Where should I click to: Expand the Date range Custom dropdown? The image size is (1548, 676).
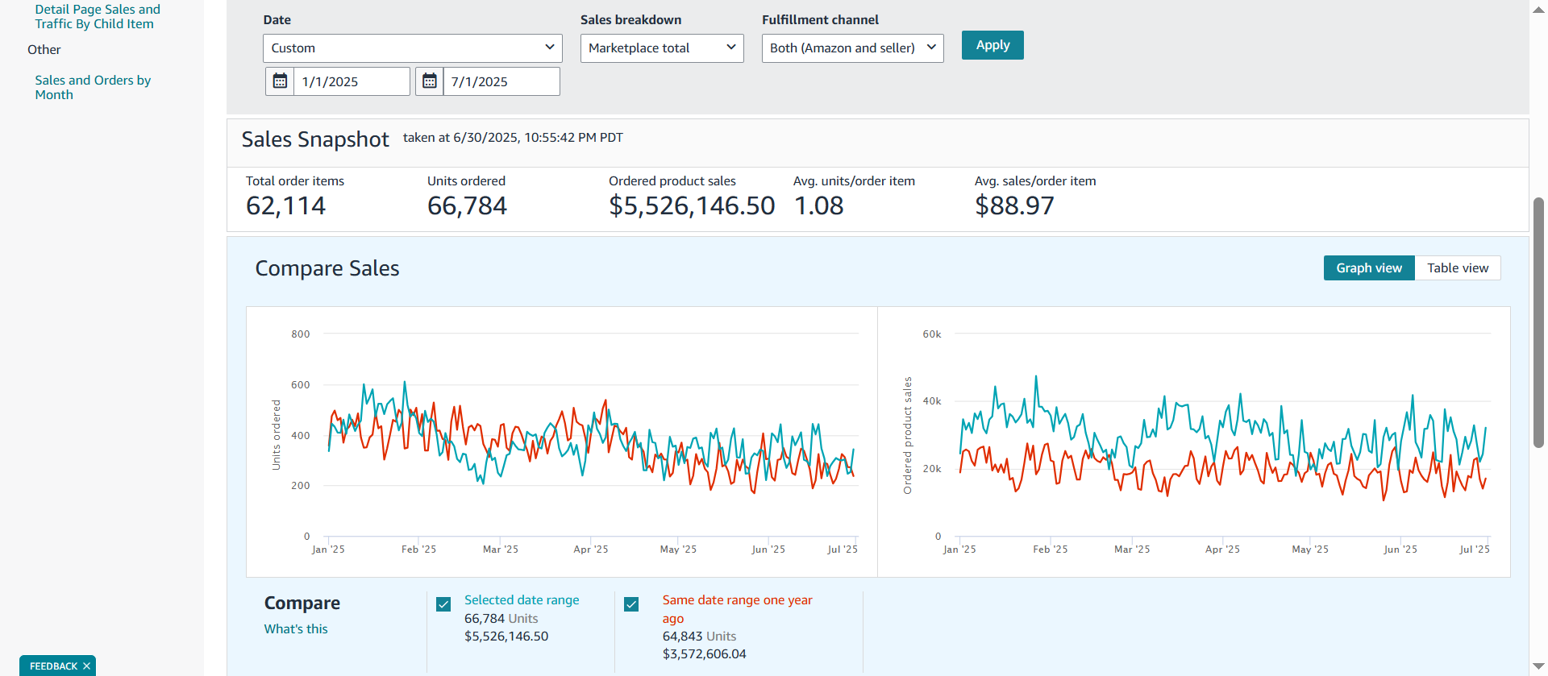coord(412,48)
